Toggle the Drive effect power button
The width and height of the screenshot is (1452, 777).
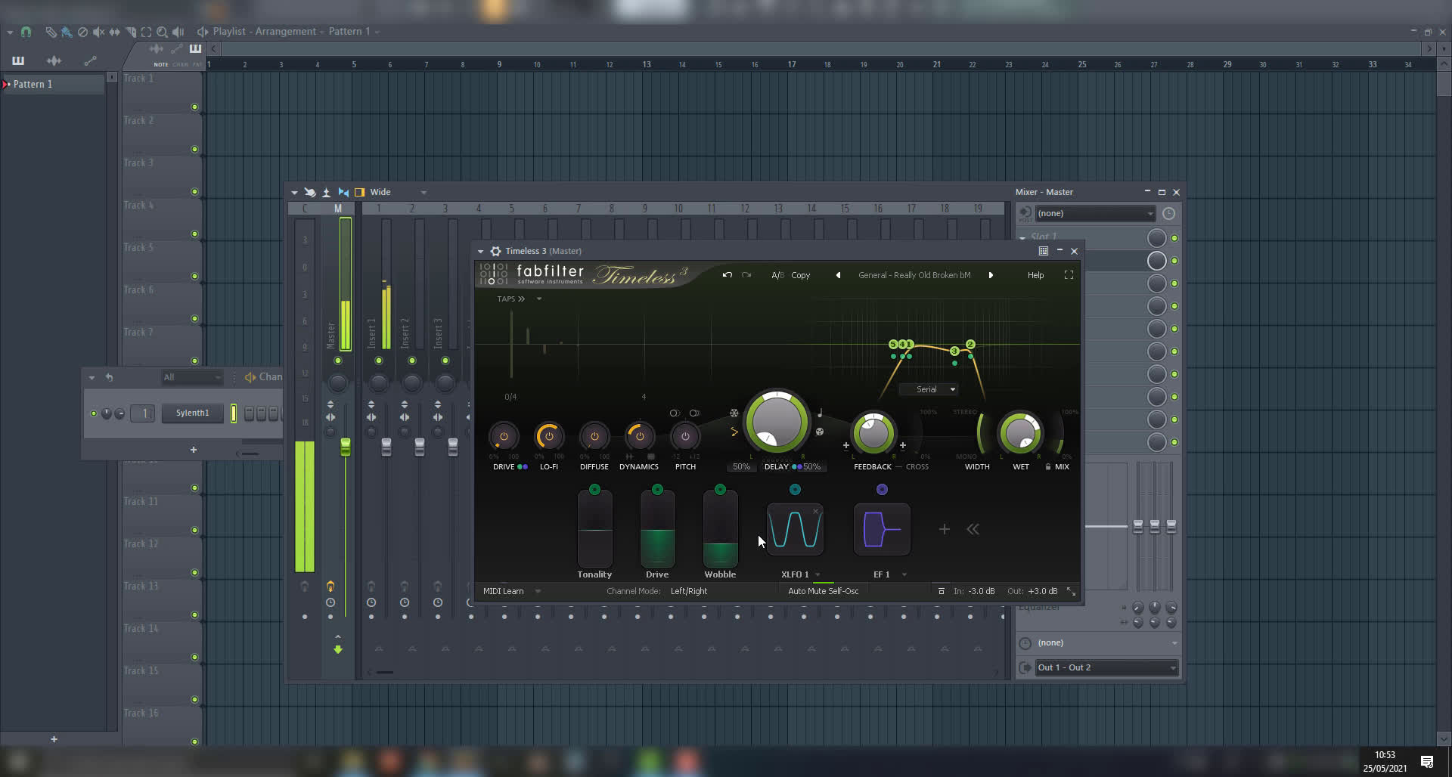point(504,436)
